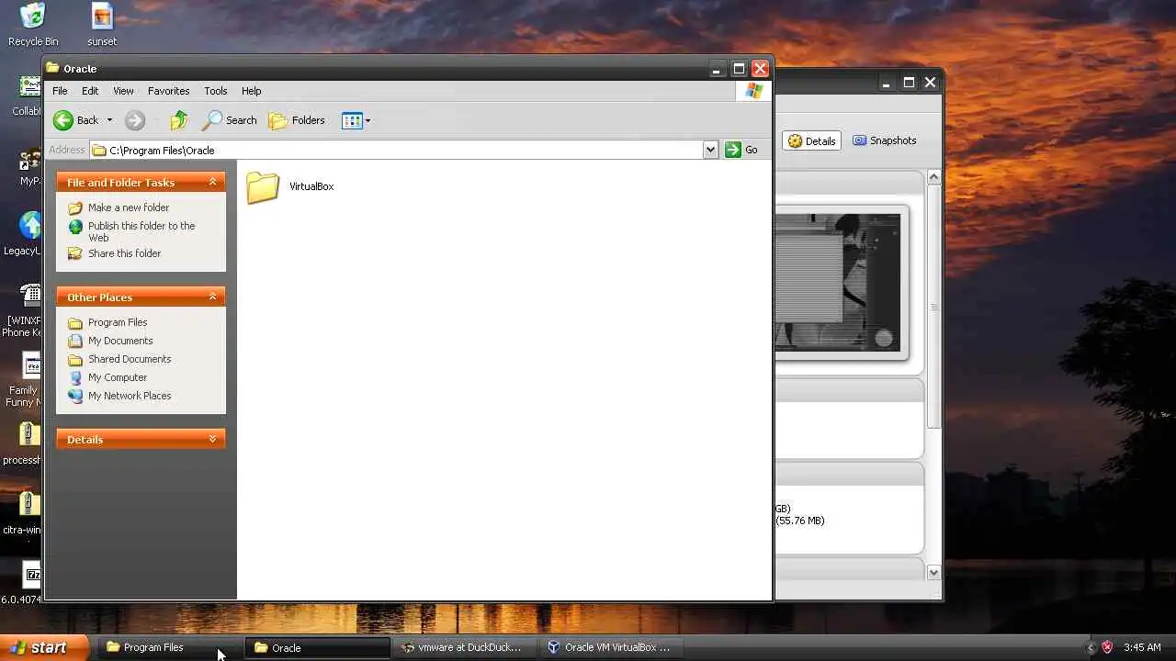The image size is (1176, 661).
Task: Open the Tools menu
Action: 216,91
